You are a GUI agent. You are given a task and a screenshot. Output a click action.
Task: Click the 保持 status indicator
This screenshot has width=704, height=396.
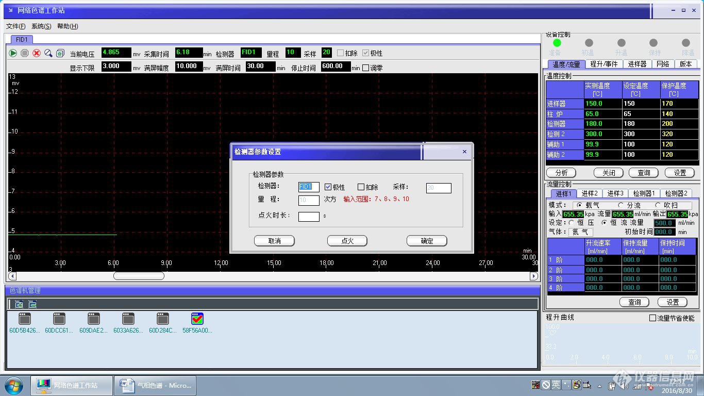(653, 43)
